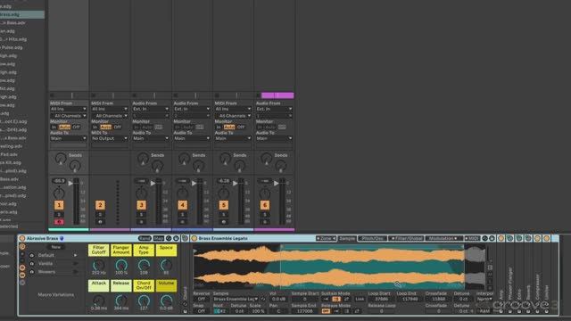Set track 5 monitor to Off

[241, 127]
